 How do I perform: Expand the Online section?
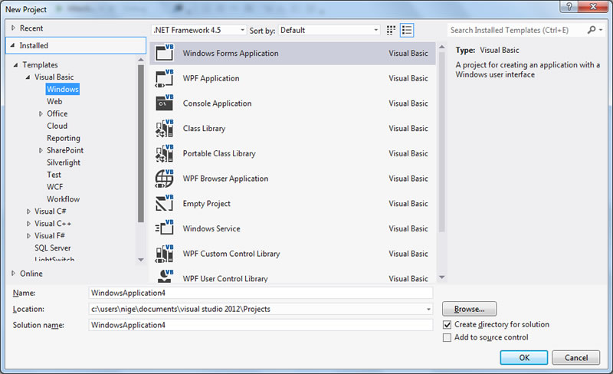coord(13,273)
